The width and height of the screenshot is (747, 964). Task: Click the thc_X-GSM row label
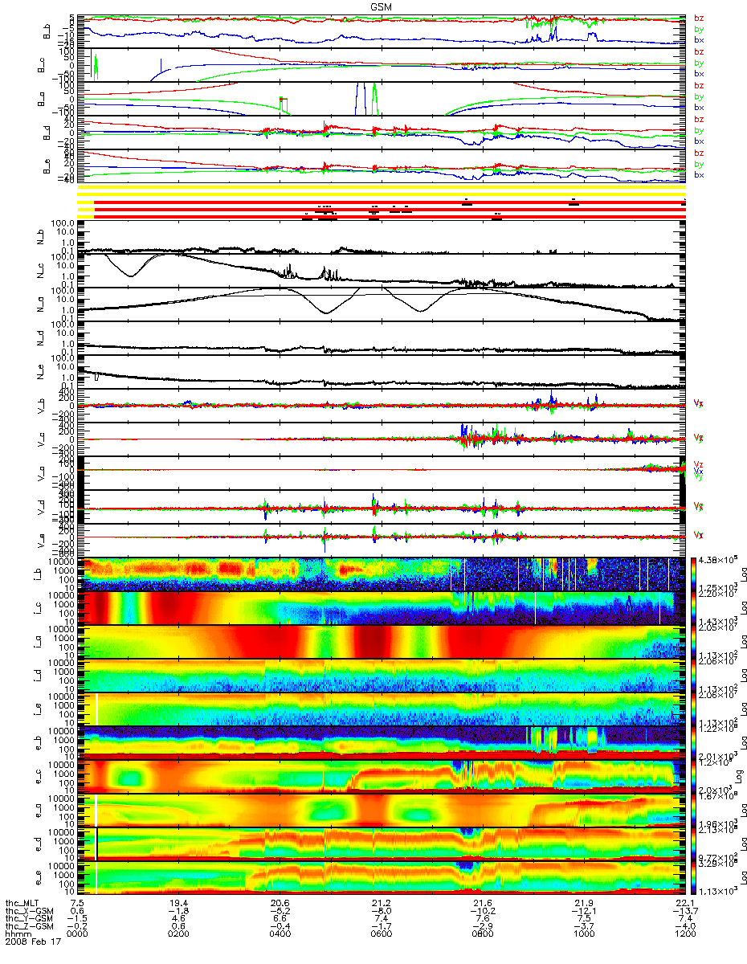coord(28,911)
